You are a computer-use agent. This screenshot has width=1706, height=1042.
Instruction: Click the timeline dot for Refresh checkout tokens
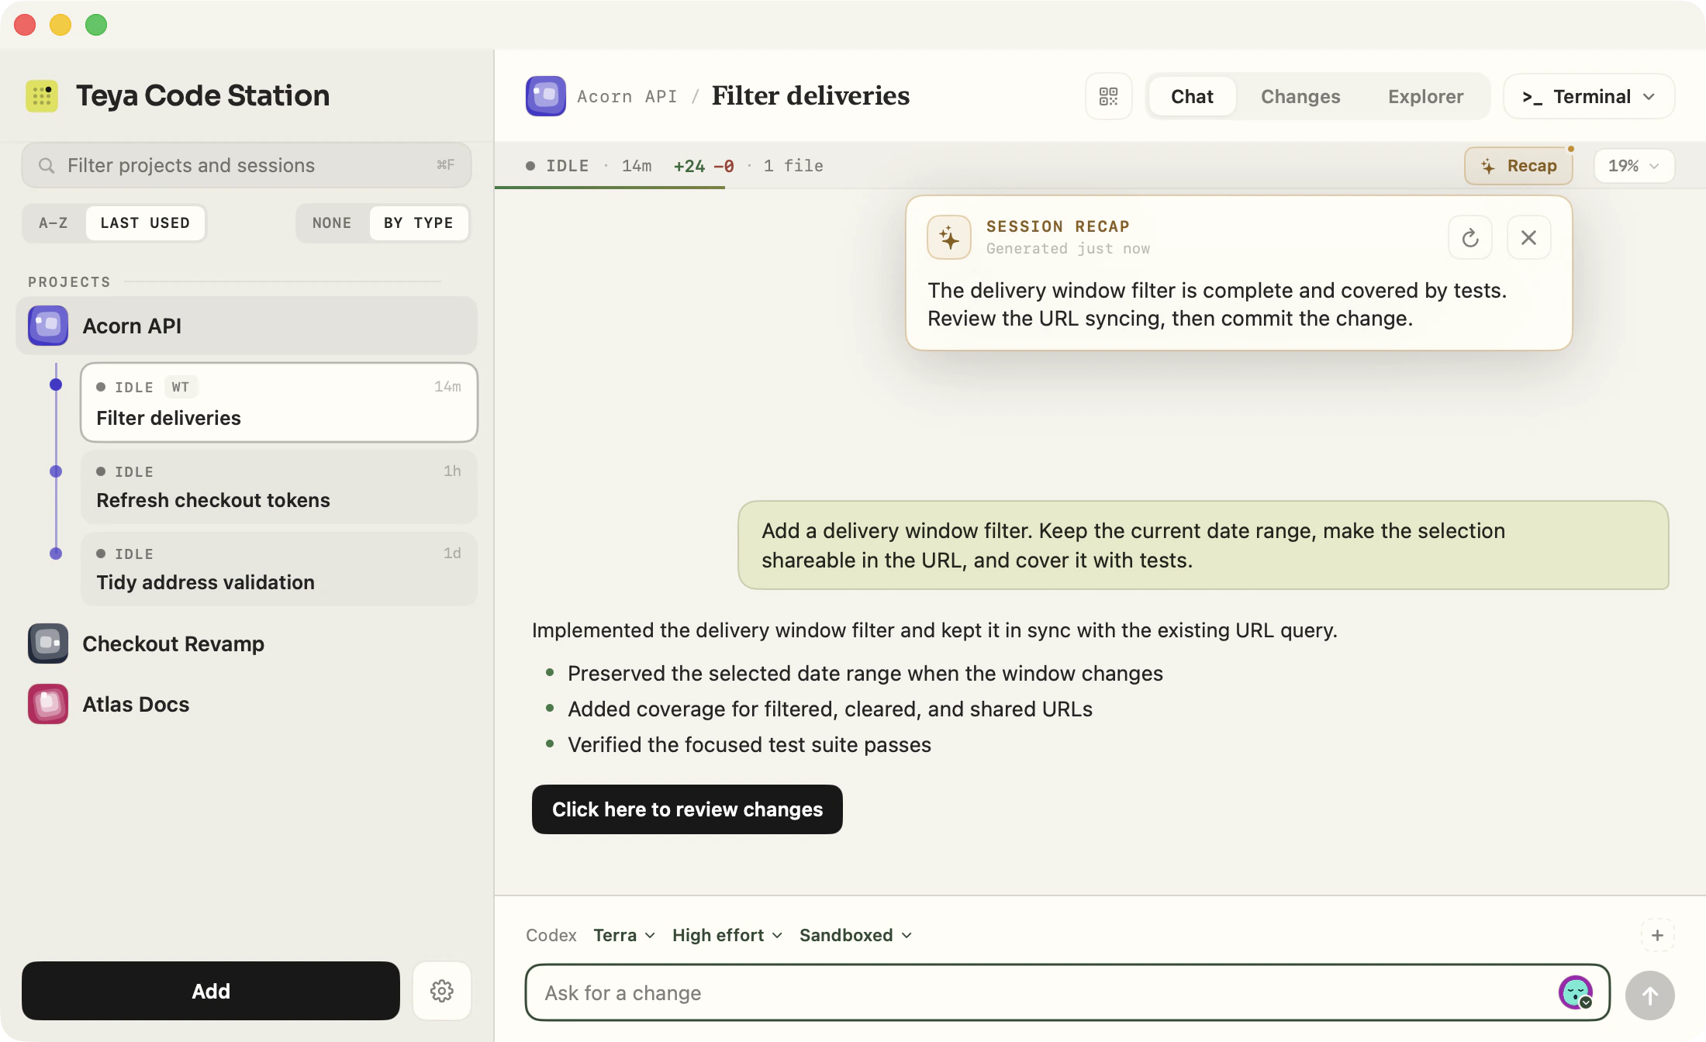[56, 471]
